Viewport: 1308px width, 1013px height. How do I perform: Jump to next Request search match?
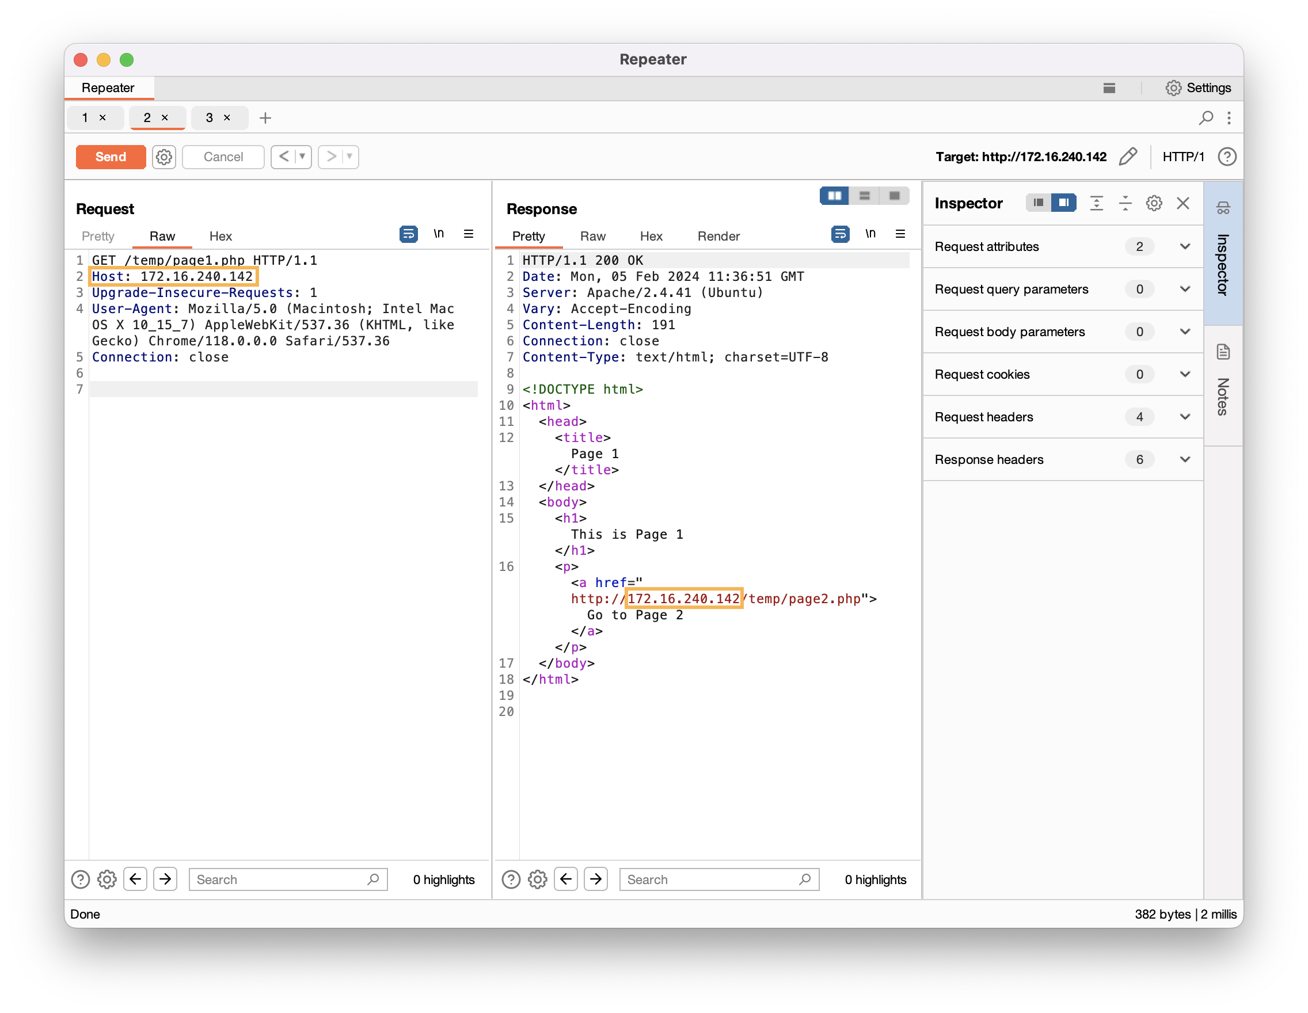165,879
